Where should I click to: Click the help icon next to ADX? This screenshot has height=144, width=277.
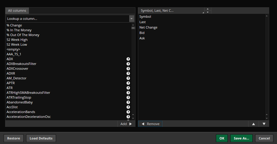[128, 59]
